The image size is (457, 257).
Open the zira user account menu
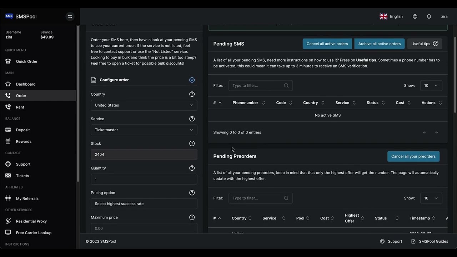point(445,16)
